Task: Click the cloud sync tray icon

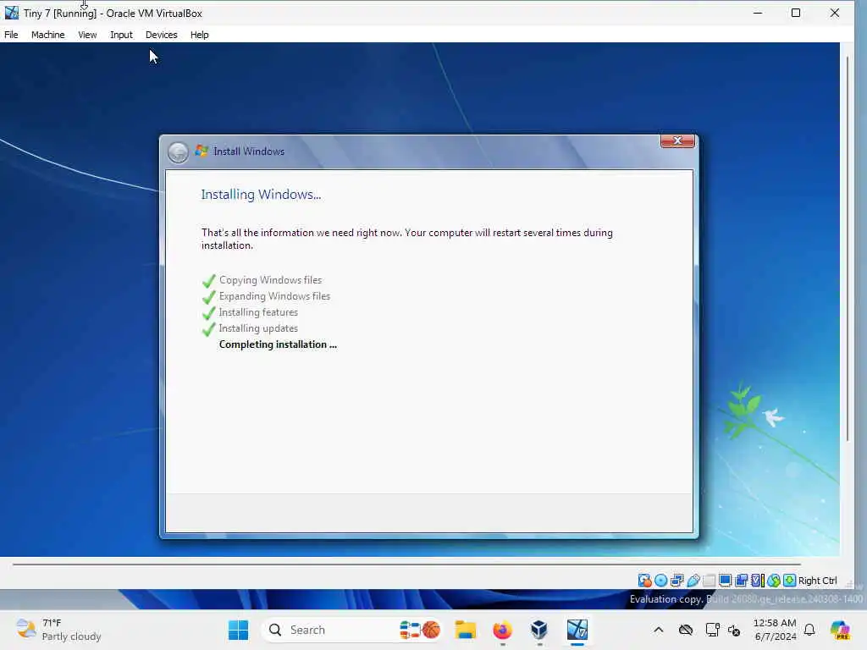Action: [x=686, y=630]
